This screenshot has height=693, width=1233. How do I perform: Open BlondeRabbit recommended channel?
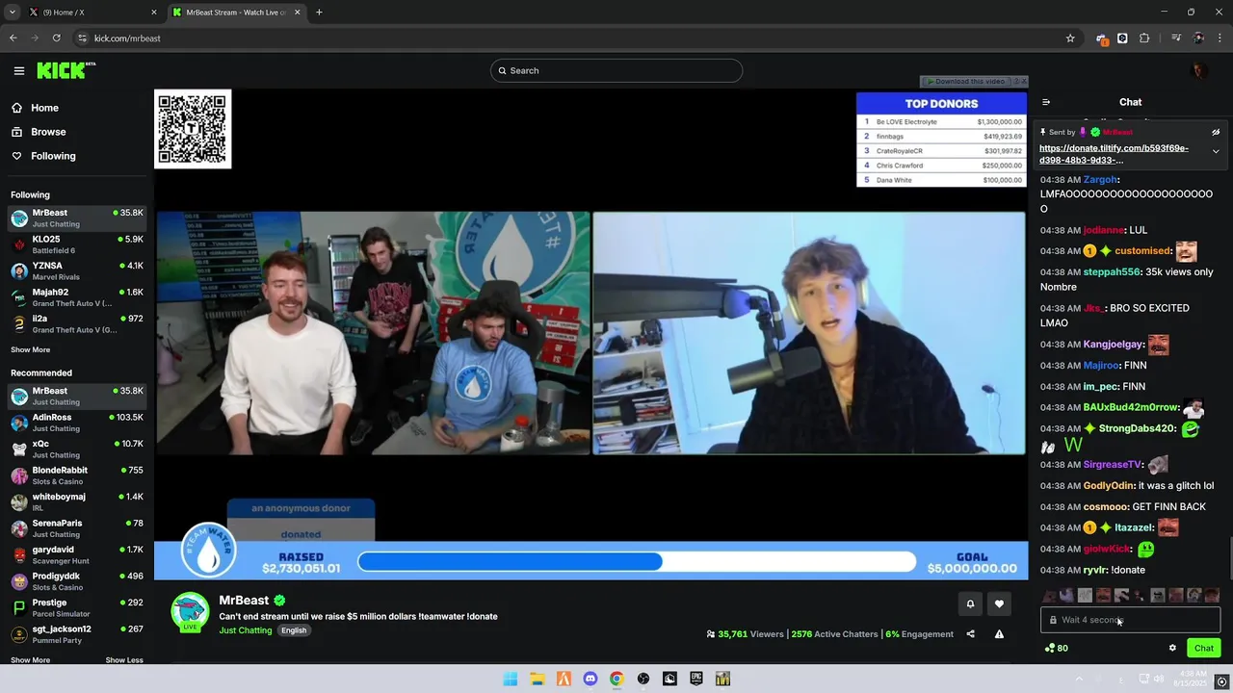(x=77, y=475)
